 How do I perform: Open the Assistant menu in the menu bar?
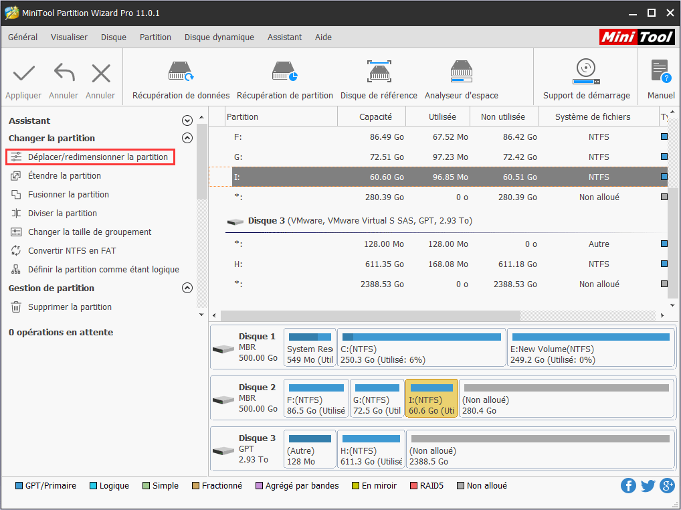coord(284,37)
